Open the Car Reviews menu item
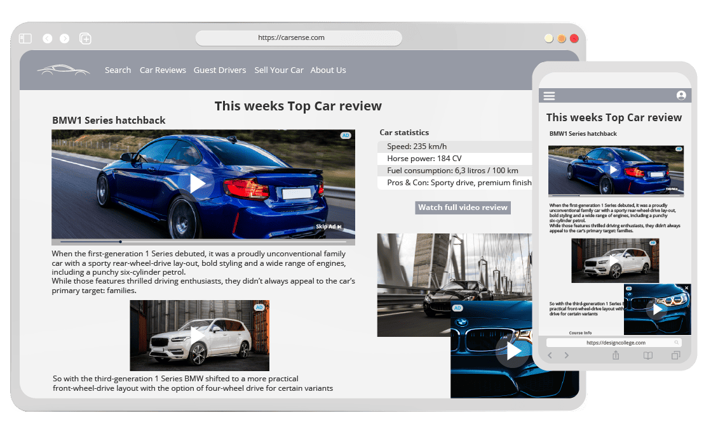This screenshot has width=711, height=446. click(x=163, y=70)
